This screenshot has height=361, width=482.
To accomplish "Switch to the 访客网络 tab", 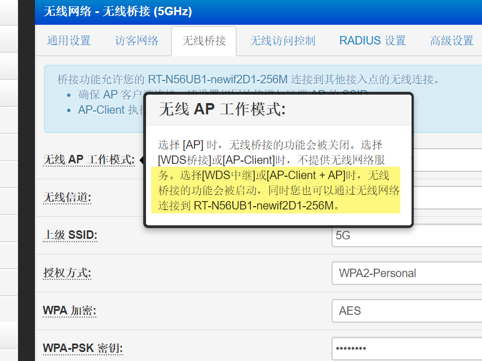I will pos(136,41).
